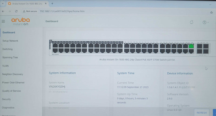The height and width of the screenshot is (116, 216).
Task: Open Setup Network in the sidebar
Action: [x=10, y=41]
